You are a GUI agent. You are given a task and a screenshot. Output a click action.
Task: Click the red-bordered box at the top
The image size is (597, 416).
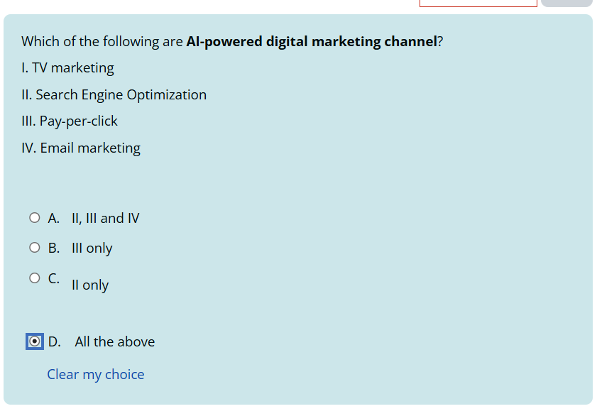click(478, 3)
